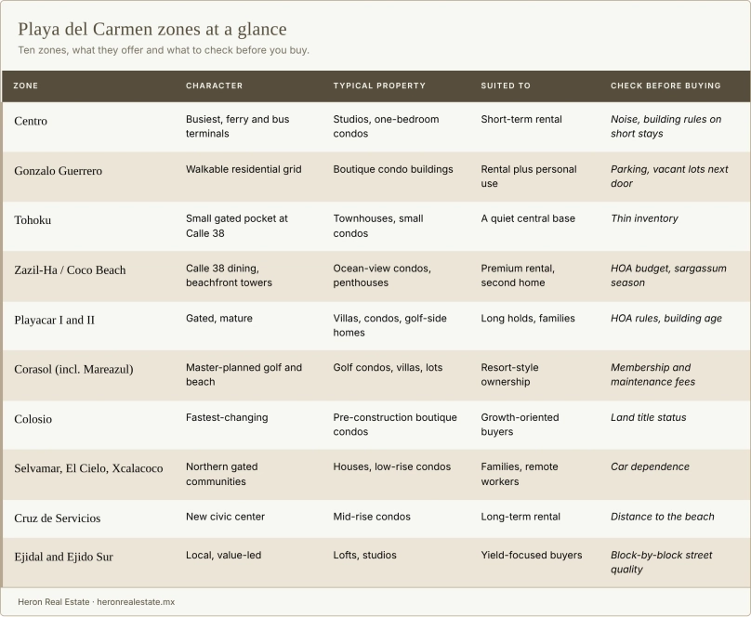Click 'Northern gated communities' cell
The width and height of the screenshot is (751, 617).
tap(222, 474)
